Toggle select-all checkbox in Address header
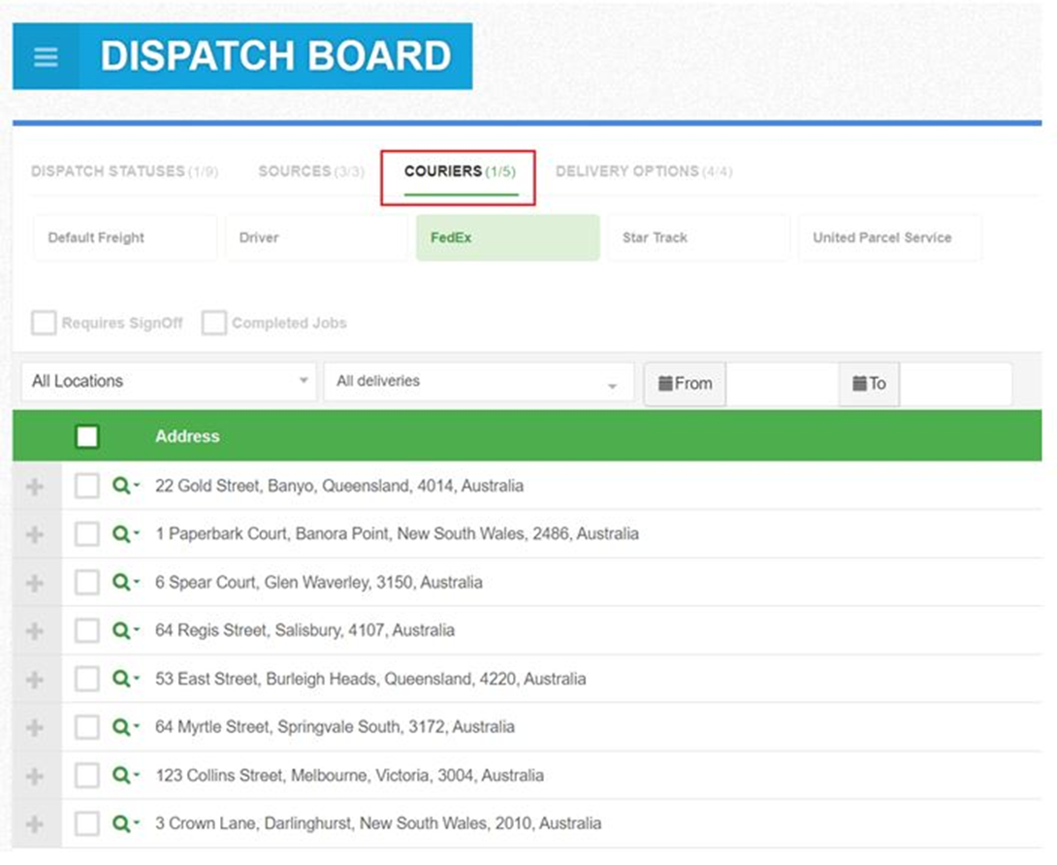 (x=87, y=436)
